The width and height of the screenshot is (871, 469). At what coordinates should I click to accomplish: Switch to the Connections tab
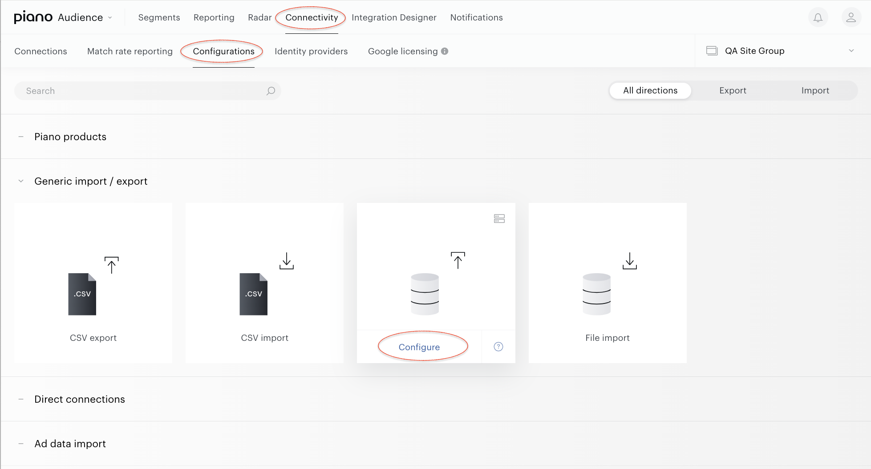(41, 51)
